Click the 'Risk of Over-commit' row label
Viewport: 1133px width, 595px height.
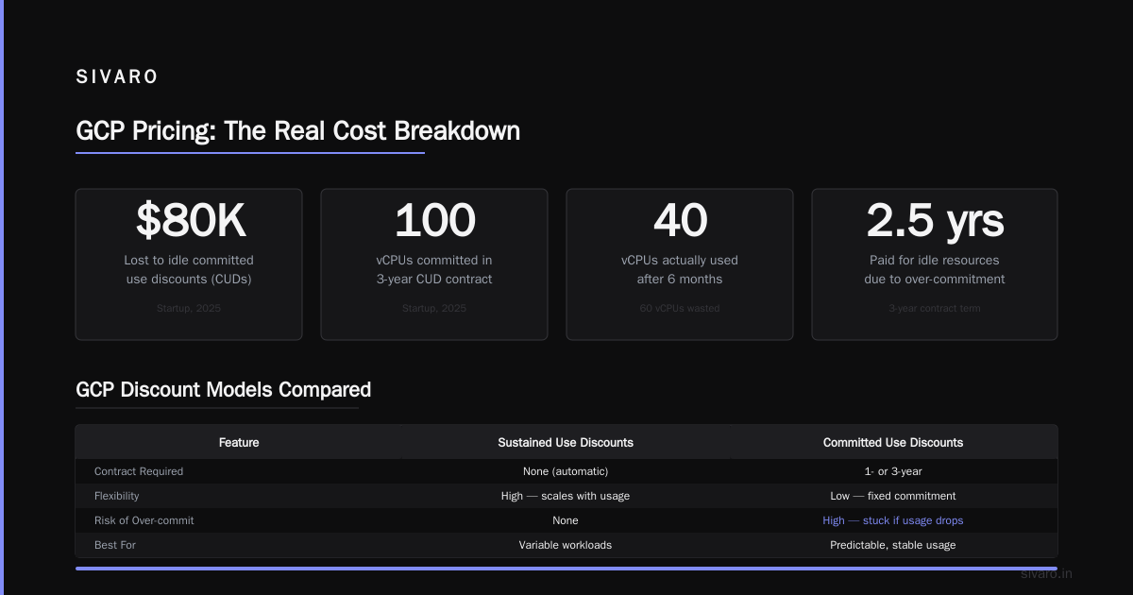click(144, 520)
